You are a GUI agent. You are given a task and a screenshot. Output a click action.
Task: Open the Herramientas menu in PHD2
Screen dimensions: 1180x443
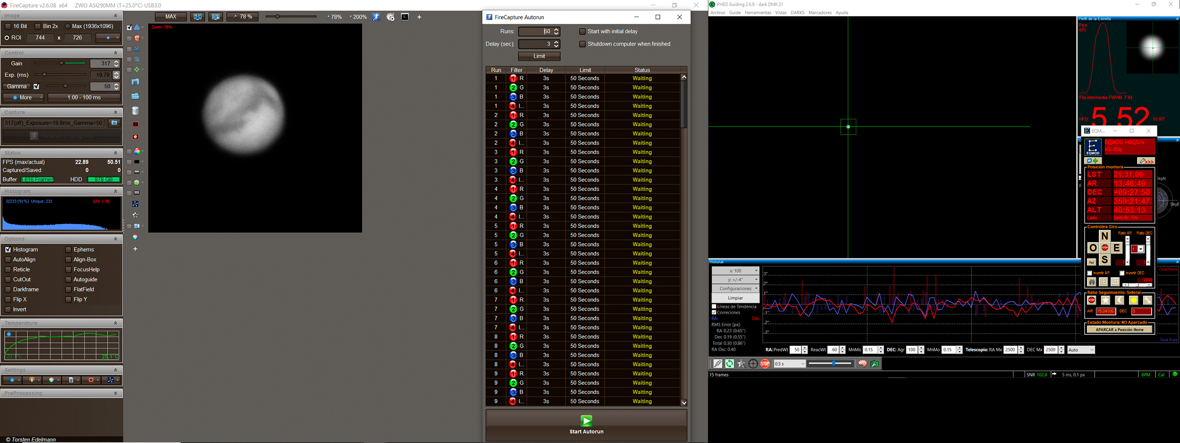point(758,13)
